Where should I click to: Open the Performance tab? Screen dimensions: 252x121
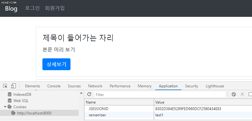point(120,86)
